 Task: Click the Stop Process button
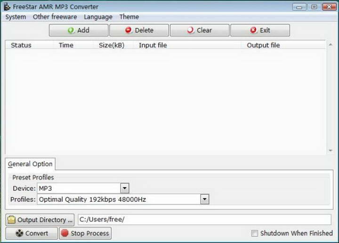click(x=85, y=233)
